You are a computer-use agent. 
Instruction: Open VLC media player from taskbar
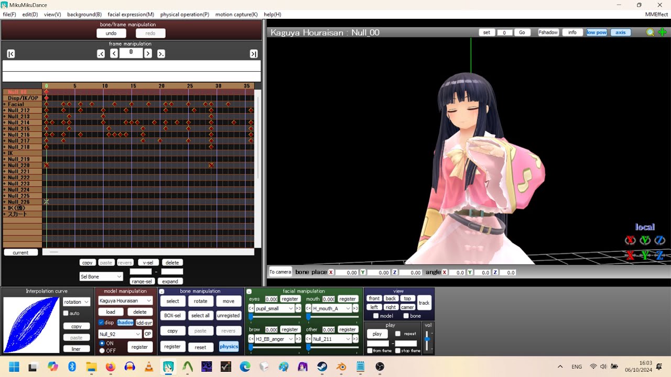click(148, 367)
